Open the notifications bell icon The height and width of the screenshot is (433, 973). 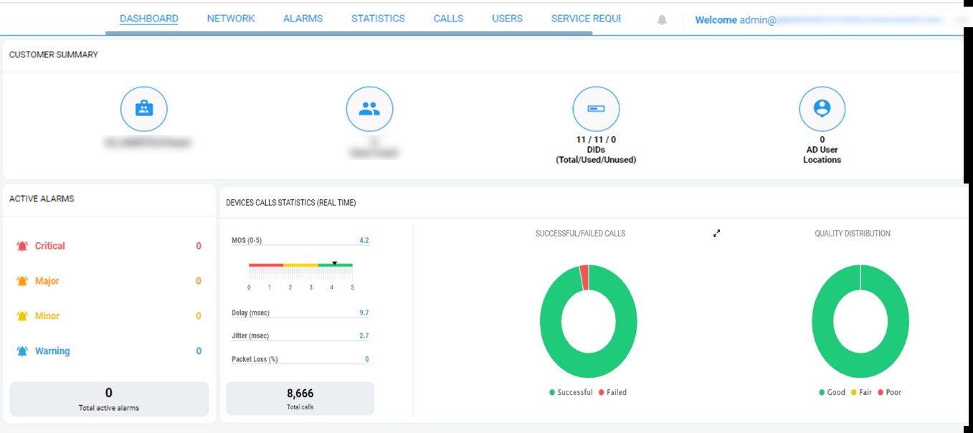tap(660, 19)
